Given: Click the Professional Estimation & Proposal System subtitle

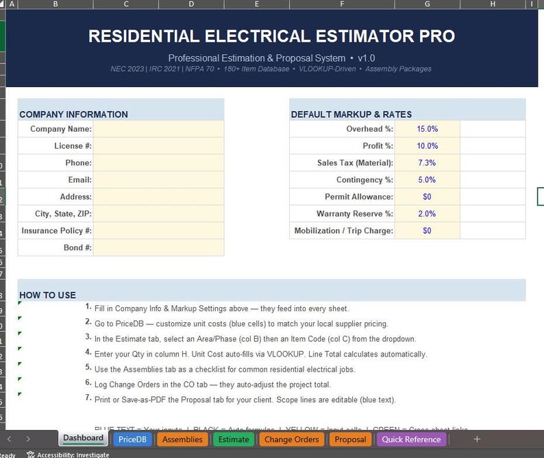Looking at the screenshot, I should tap(271, 58).
